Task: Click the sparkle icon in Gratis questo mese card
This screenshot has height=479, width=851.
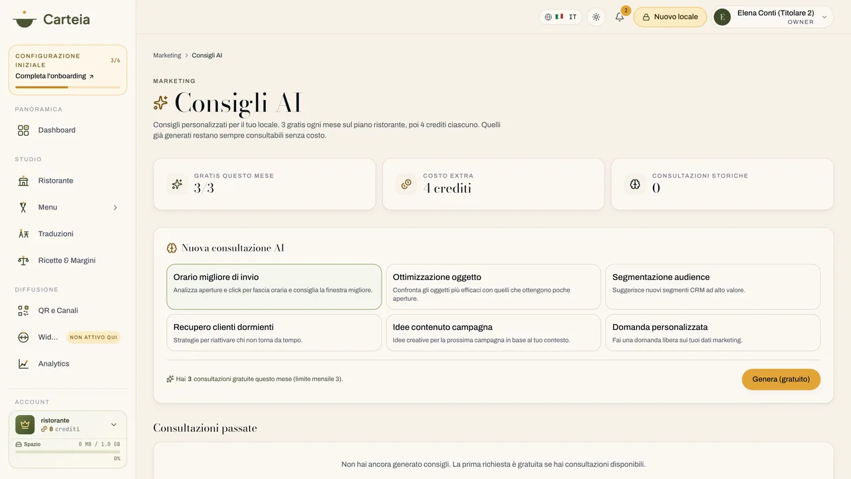Action: click(177, 184)
